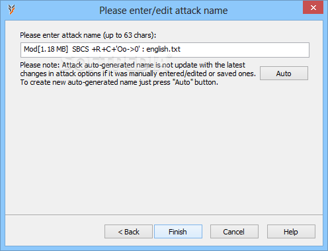The image size is (328, 251).
Task: Confirm attack name with Finish
Action: pyautogui.click(x=178, y=232)
